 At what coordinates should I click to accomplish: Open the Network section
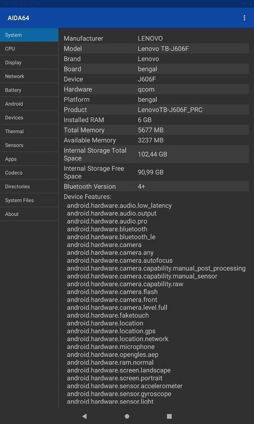click(29, 76)
